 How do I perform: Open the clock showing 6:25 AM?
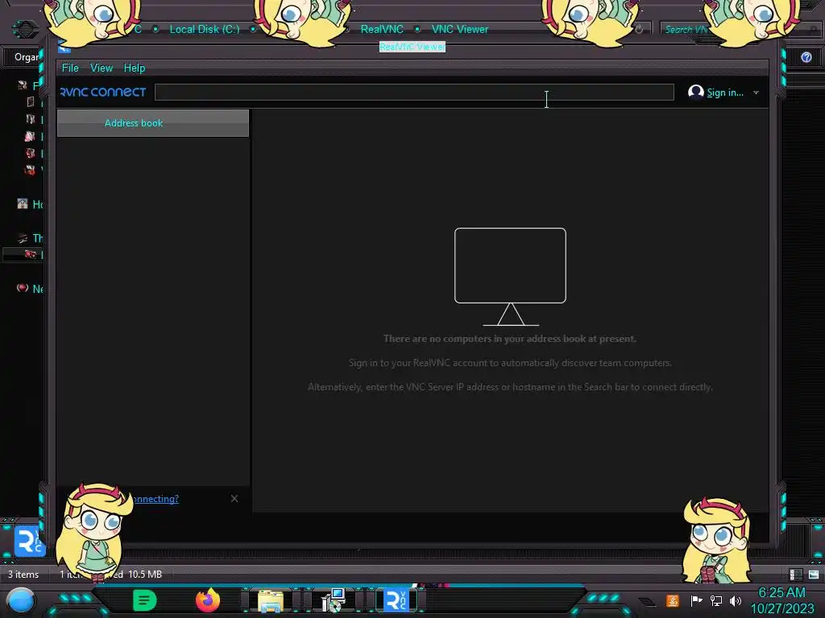pyautogui.click(x=781, y=600)
